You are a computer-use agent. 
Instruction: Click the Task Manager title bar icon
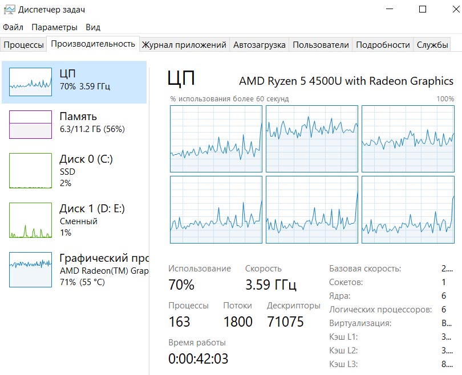[9, 10]
